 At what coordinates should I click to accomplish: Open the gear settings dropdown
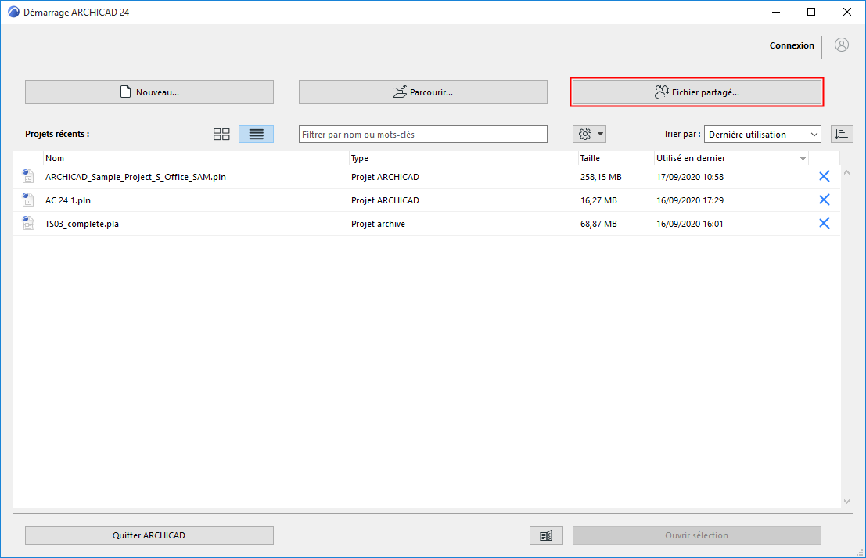(590, 135)
